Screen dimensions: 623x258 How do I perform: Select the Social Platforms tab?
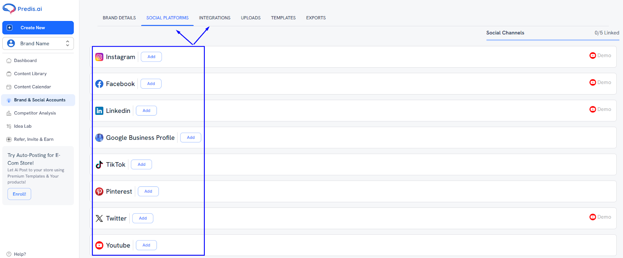[x=167, y=18]
